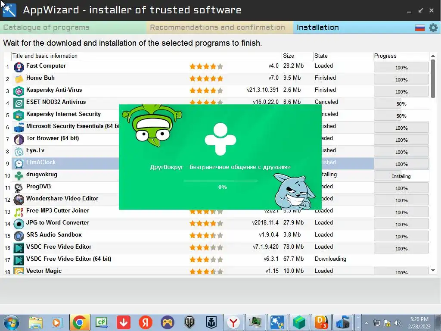Select the SRS Audio Sandbox icon

click(19, 236)
